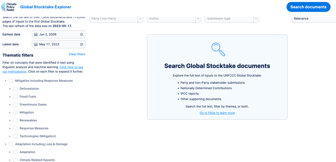The width and height of the screenshot is (336, 162).
Task: Open the Submission type dropdown
Action: click(x=232, y=19)
